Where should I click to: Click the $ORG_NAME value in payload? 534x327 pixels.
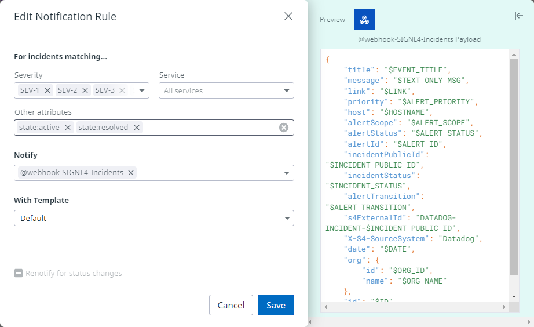pyautogui.click(x=422, y=281)
